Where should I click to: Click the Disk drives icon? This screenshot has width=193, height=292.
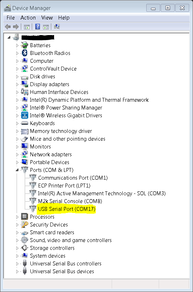(x=24, y=77)
